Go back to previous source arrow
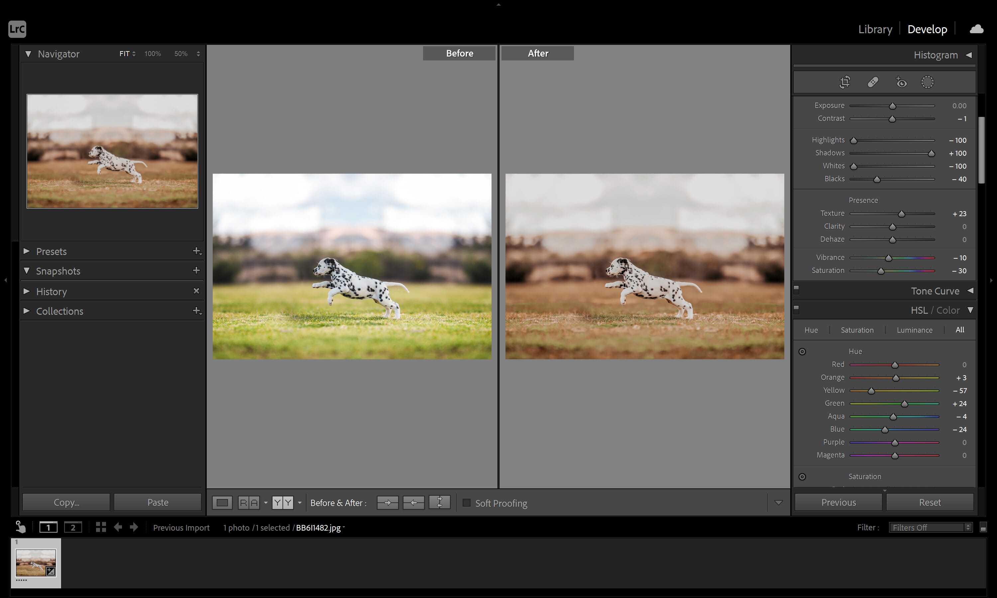Viewport: 997px width, 598px height. pos(118,527)
